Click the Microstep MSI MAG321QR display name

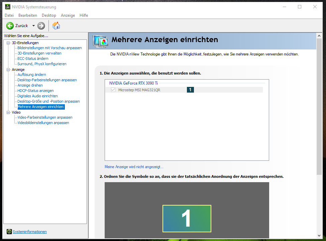click(139, 90)
